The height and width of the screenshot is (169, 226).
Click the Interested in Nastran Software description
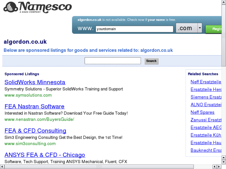(66, 113)
